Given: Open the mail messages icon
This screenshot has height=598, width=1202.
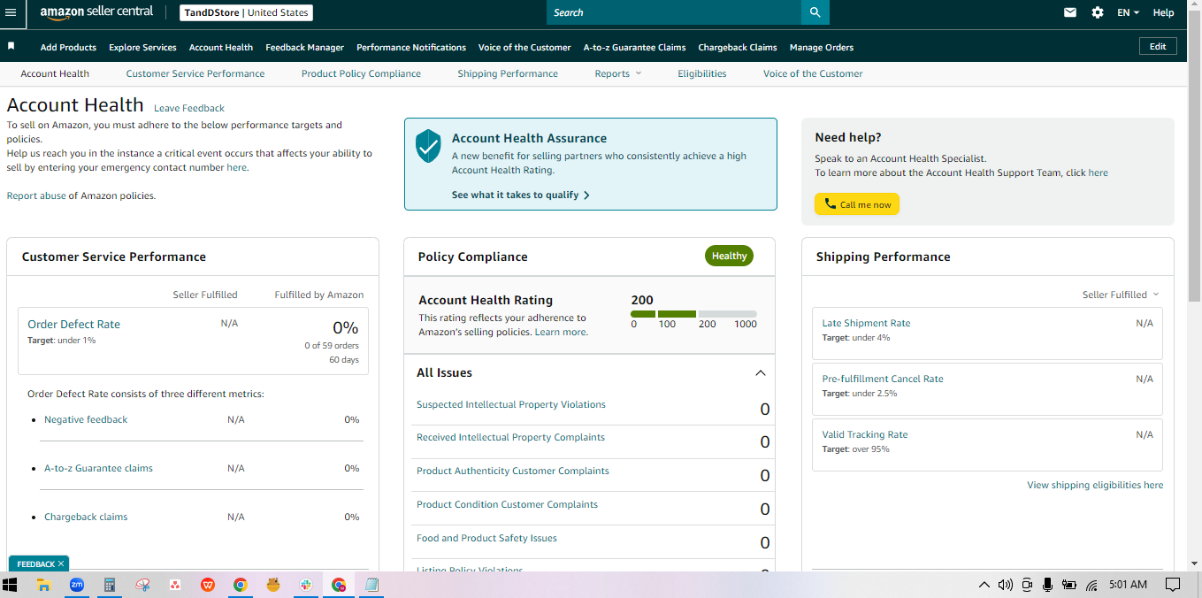Looking at the screenshot, I should click(x=1070, y=12).
